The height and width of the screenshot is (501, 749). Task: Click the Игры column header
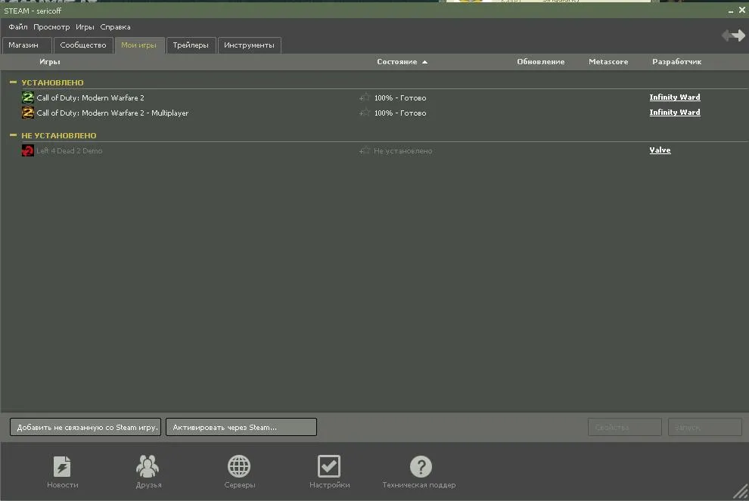pos(50,61)
